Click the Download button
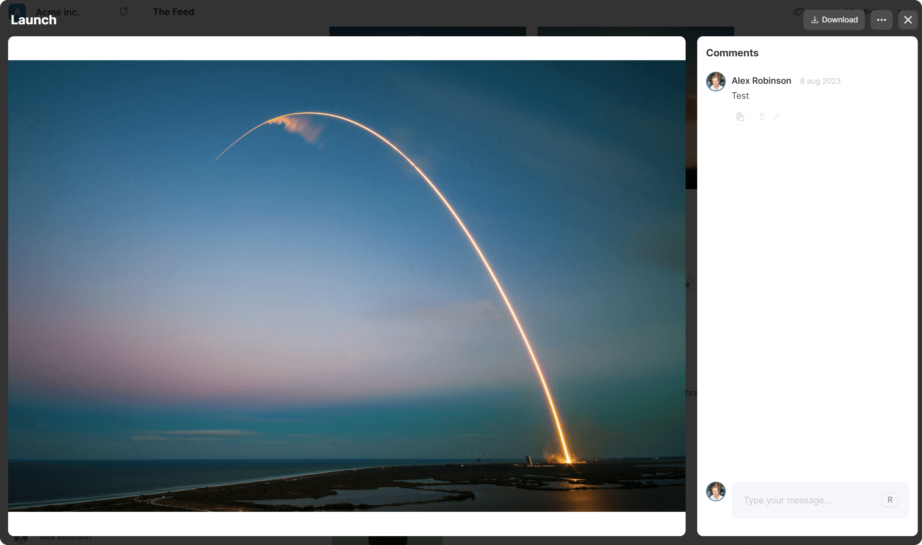 pos(834,20)
